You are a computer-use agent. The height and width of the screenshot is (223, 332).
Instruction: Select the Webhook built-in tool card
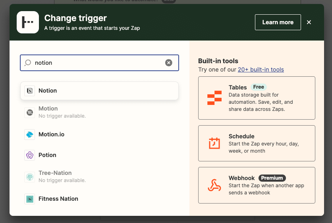tap(257, 185)
